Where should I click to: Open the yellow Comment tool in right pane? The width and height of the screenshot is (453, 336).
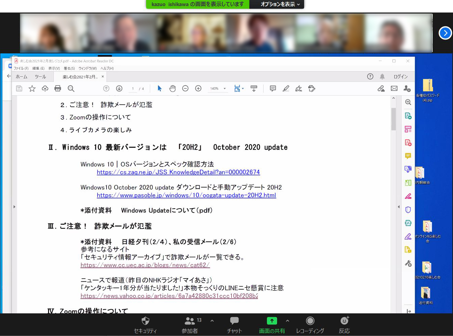[408, 156]
